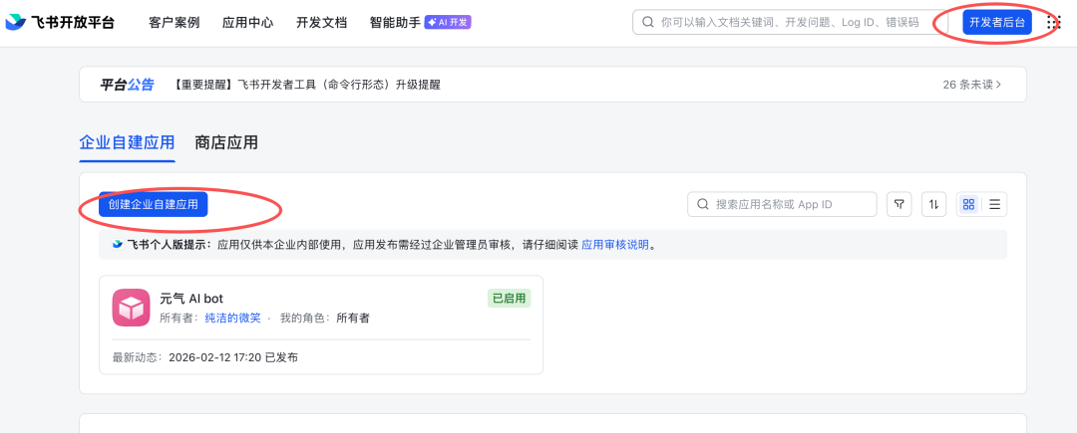The width and height of the screenshot is (1077, 433).
Task: Click the 开发者后台 button
Action: tap(997, 22)
